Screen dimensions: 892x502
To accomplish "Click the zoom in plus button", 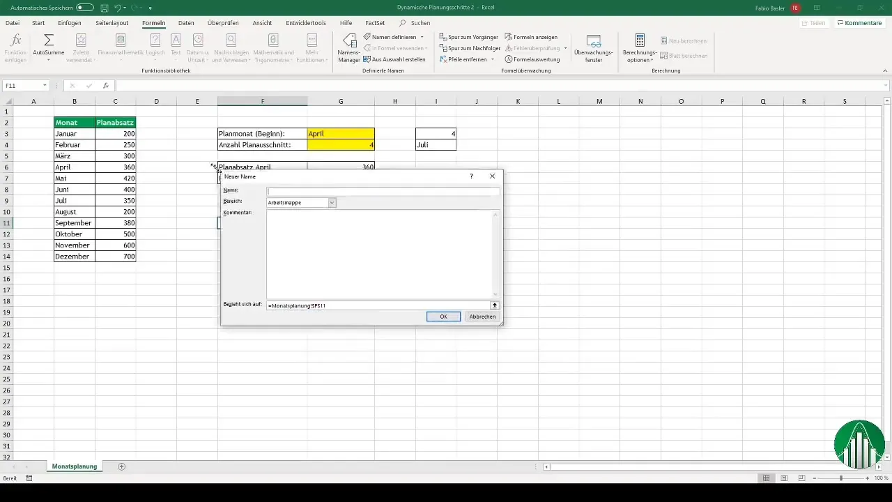I will coord(868,478).
